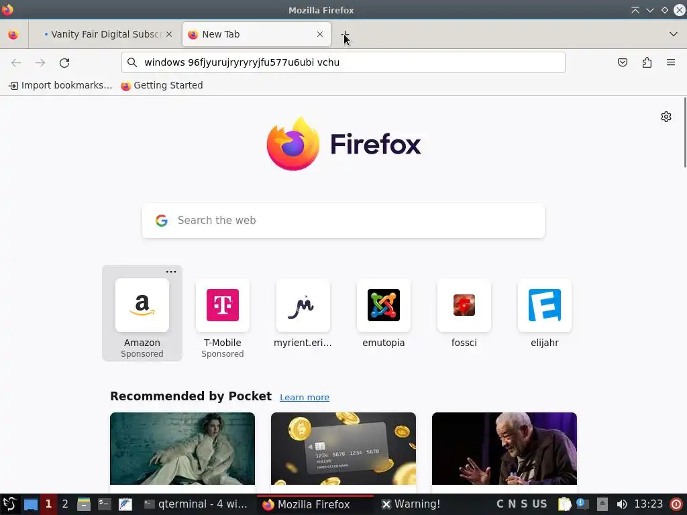Image resolution: width=687 pixels, height=515 pixels.
Task: Open Pocket story with elderly man speaking
Action: 505,449
